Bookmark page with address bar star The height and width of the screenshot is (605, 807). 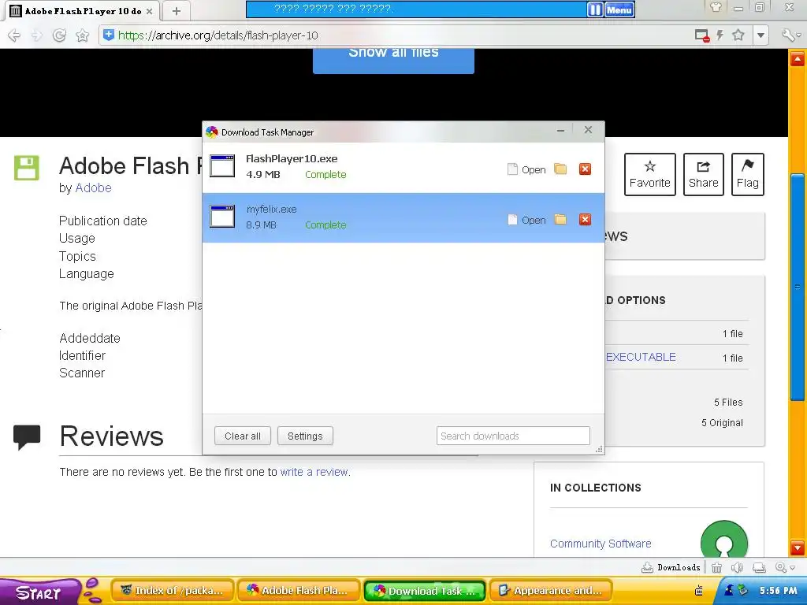point(738,35)
